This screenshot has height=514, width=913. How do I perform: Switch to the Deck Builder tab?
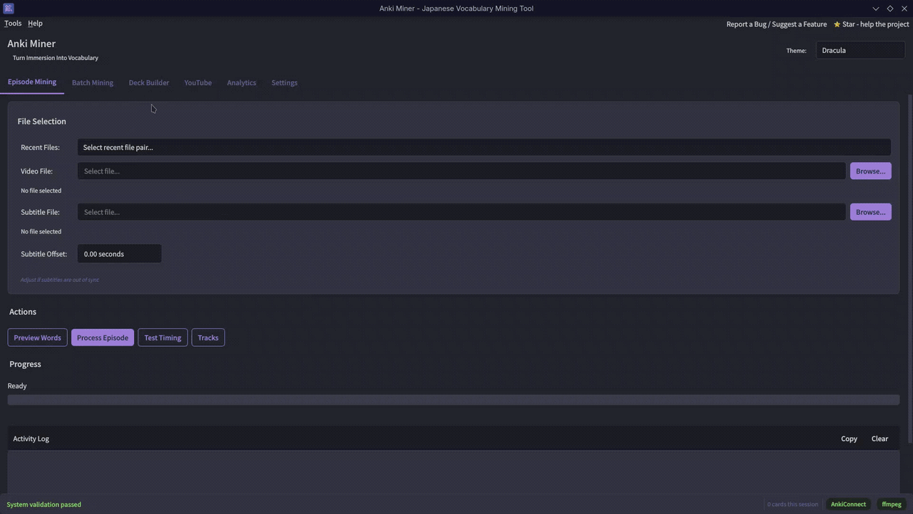tap(148, 83)
